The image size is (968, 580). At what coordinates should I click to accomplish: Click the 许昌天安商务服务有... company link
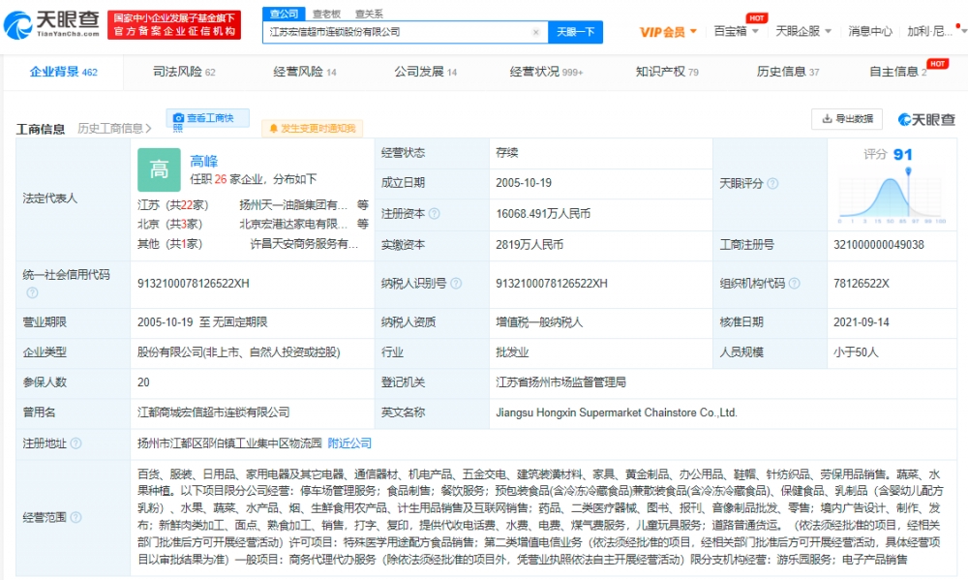(x=304, y=244)
